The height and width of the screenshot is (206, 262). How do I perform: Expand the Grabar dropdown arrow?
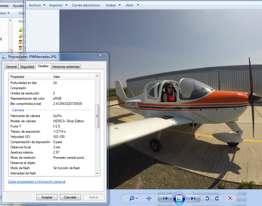[x=120, y=5]
